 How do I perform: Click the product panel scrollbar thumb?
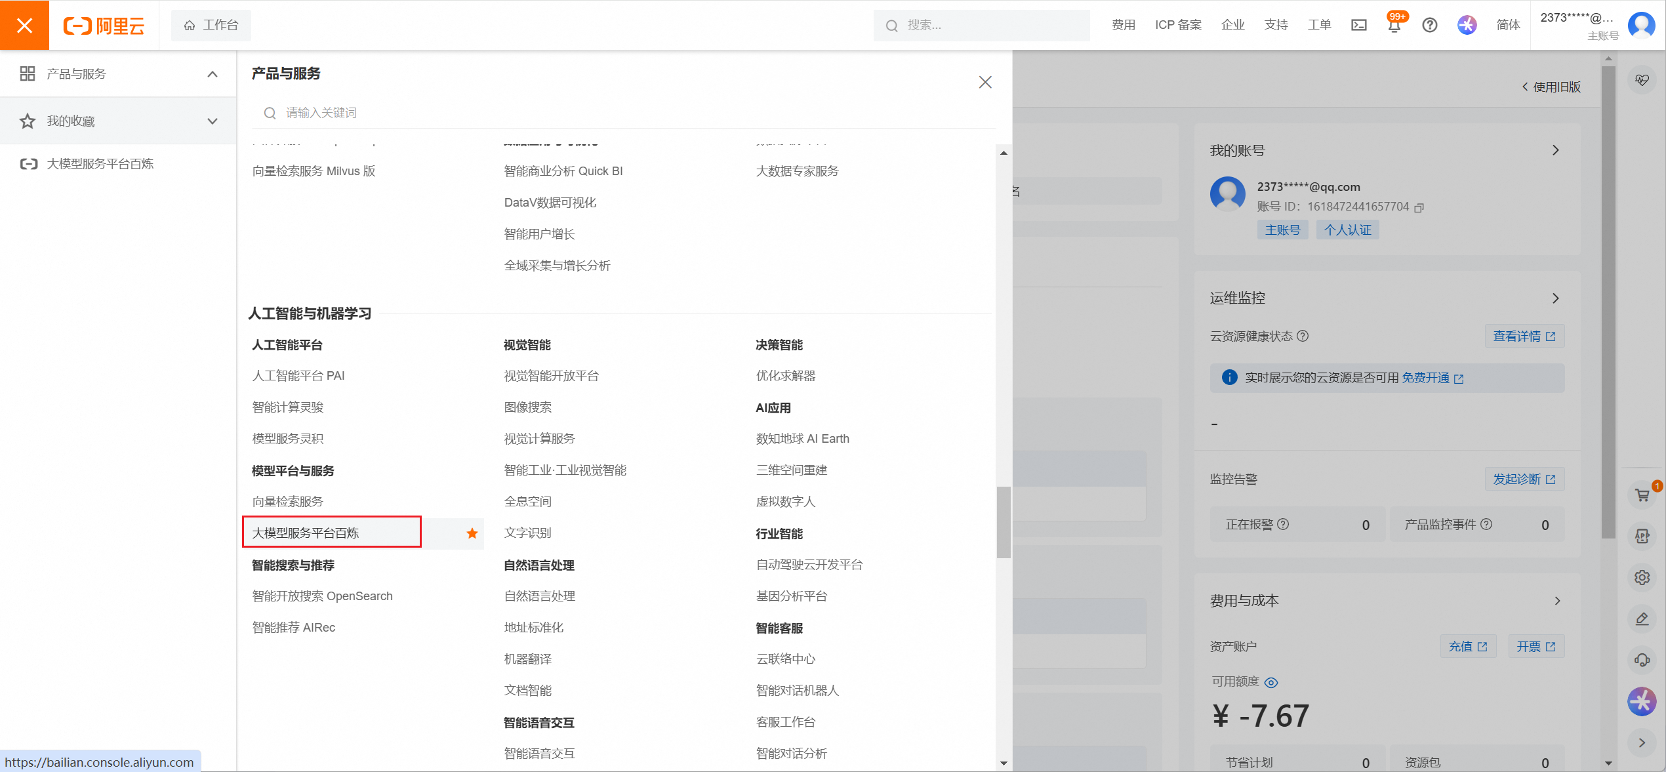1004,522
